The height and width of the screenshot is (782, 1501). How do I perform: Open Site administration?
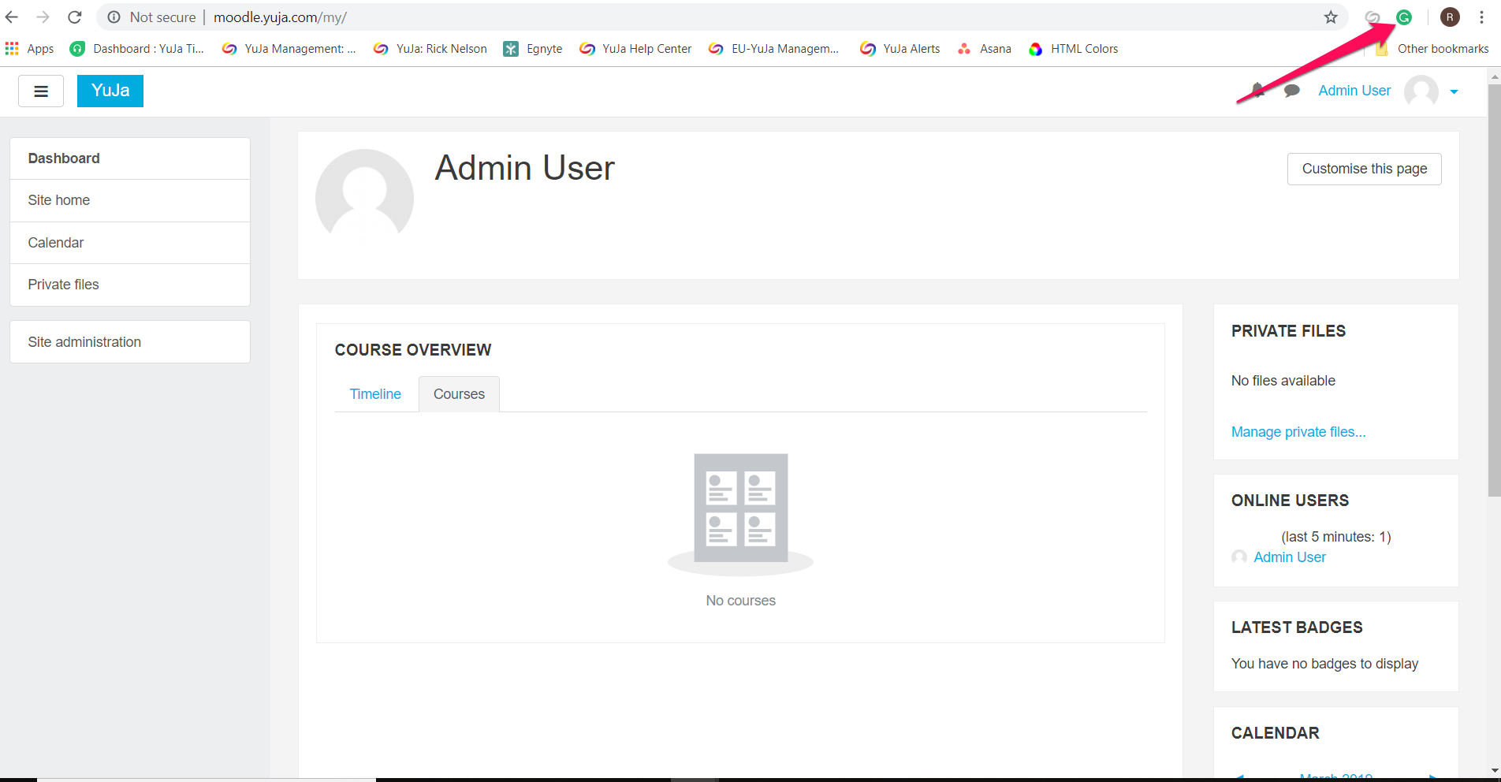pyautogui.click(x=130, y=342)
